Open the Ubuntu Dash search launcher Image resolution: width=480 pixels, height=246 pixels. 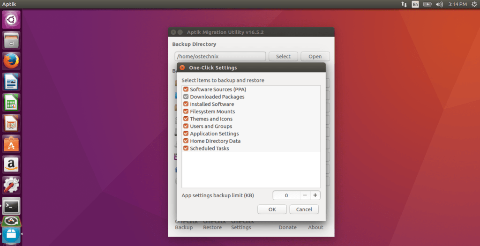tap(11, 20)
